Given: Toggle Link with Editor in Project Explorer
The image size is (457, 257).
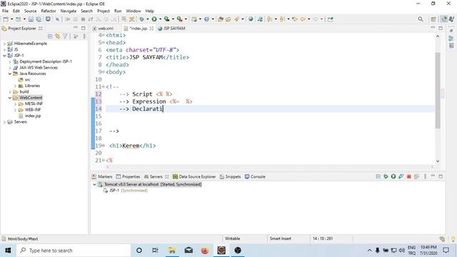Looking at the screenshot, I should 58,36.
